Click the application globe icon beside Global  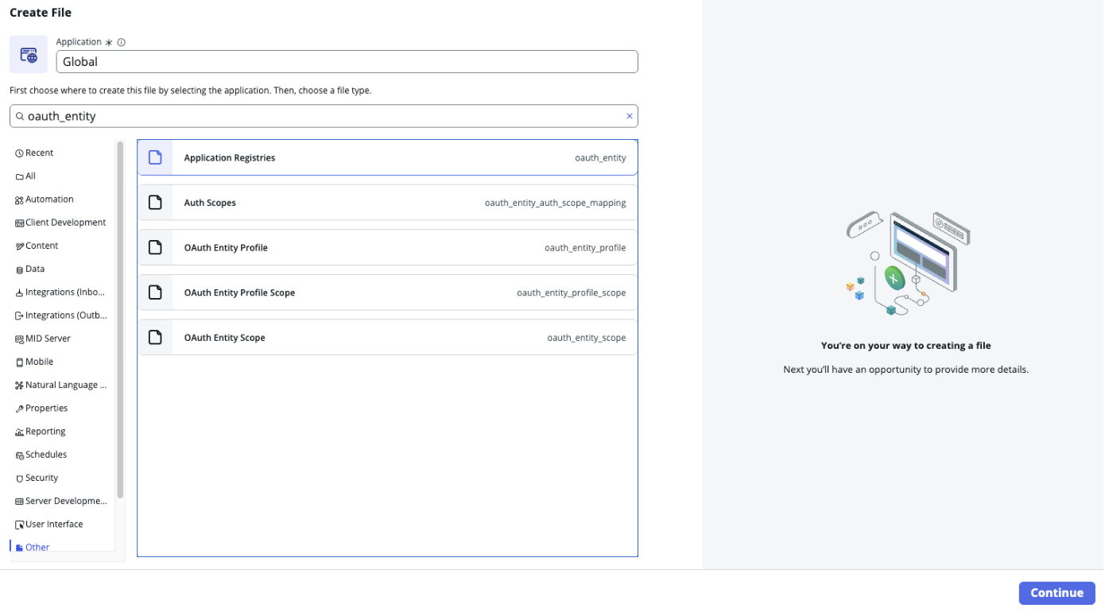[x=29, y=55]
